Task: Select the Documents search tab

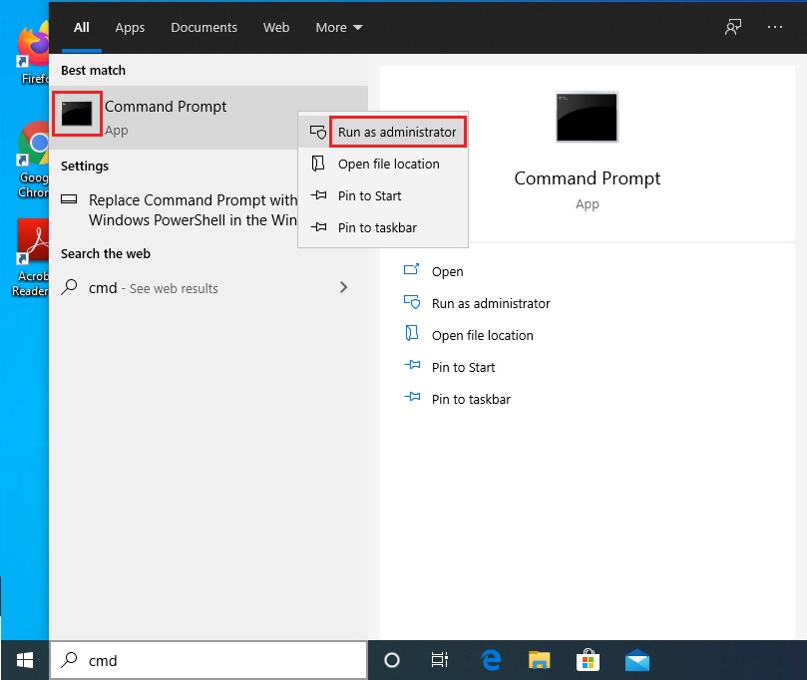Action: tap(203, 27)
